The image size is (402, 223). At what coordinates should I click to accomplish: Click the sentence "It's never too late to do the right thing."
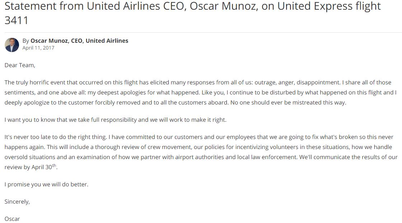[56, 137]
